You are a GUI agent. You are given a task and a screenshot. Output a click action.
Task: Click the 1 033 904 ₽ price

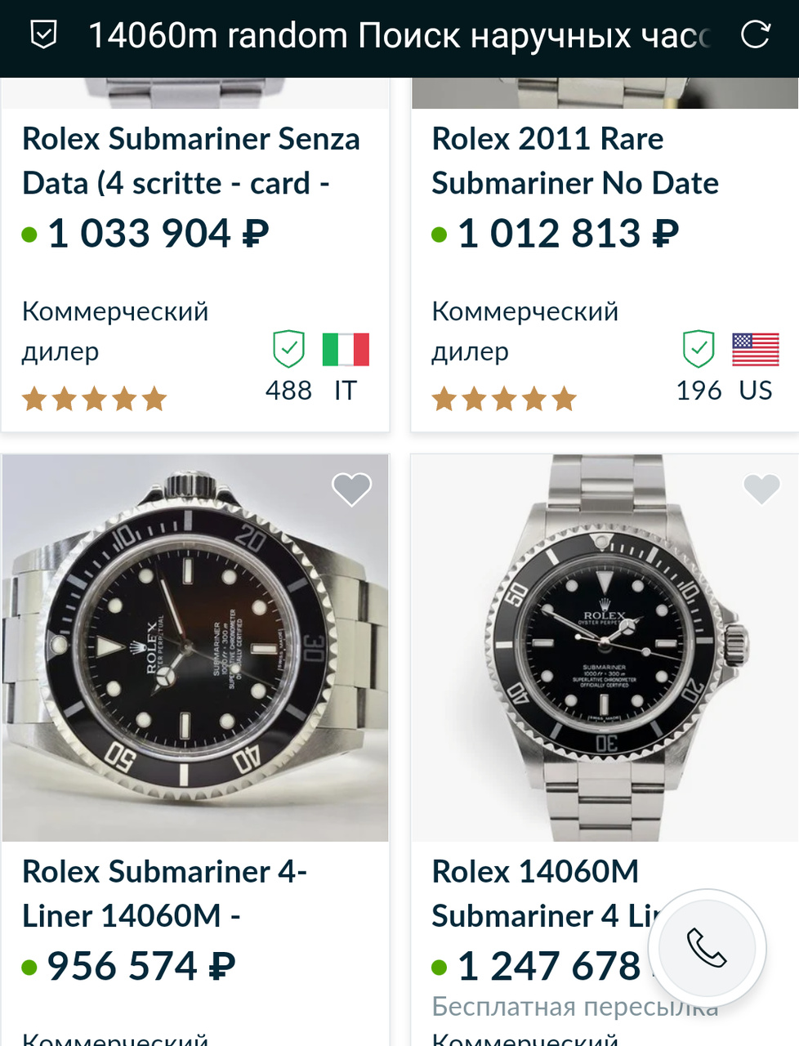(158, 234)
